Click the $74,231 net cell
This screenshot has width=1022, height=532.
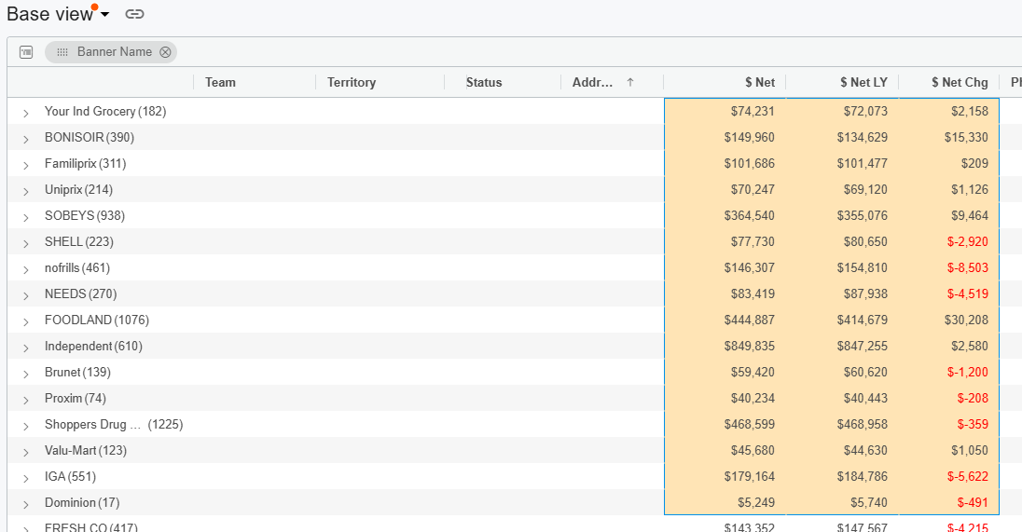pos(725,112)
